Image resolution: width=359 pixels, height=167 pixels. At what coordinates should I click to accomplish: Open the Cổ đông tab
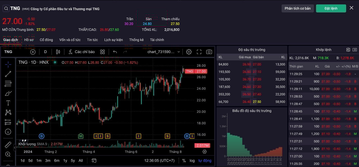coord(46,40)
